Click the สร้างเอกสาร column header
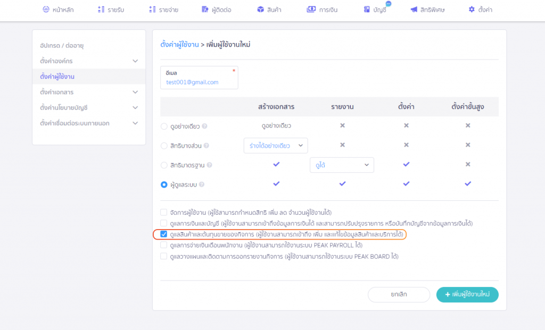 [x=276, y=107]
